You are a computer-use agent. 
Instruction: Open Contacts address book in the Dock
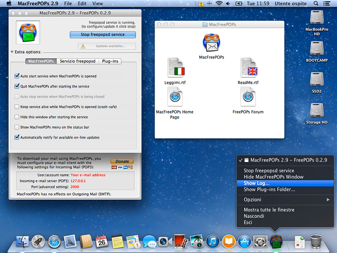pyautogui.click(x=86, y=242)
